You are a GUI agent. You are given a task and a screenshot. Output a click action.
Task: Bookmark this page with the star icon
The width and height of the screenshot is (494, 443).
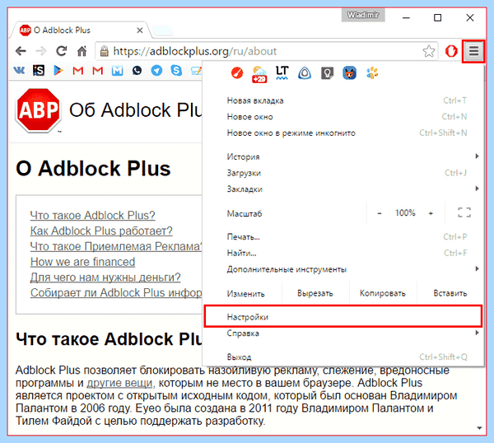428,51
